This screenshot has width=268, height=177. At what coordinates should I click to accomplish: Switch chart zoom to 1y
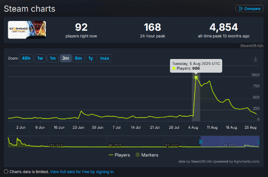91,59
